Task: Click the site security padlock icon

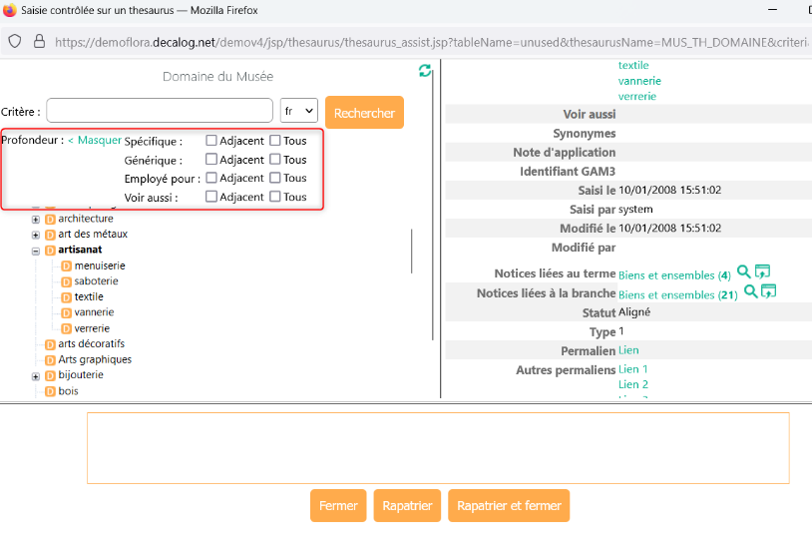Action: pyautogui.click(x=39, y=42)
